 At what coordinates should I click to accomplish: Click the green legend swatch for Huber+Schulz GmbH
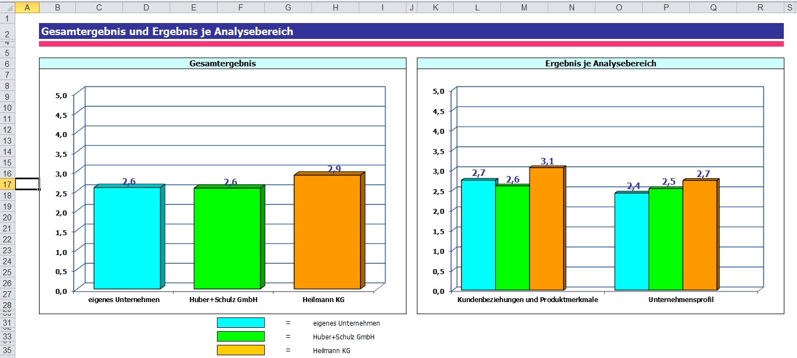(241, 337)
